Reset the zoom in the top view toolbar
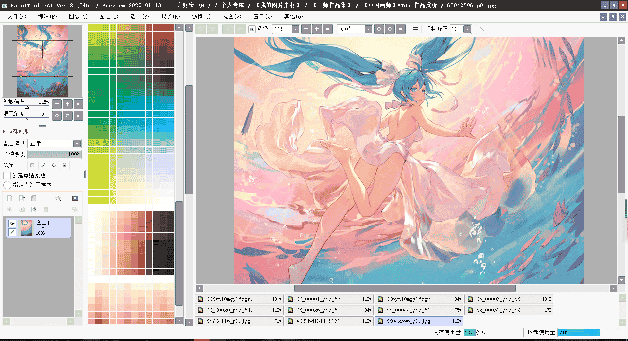 coord(327,29)
